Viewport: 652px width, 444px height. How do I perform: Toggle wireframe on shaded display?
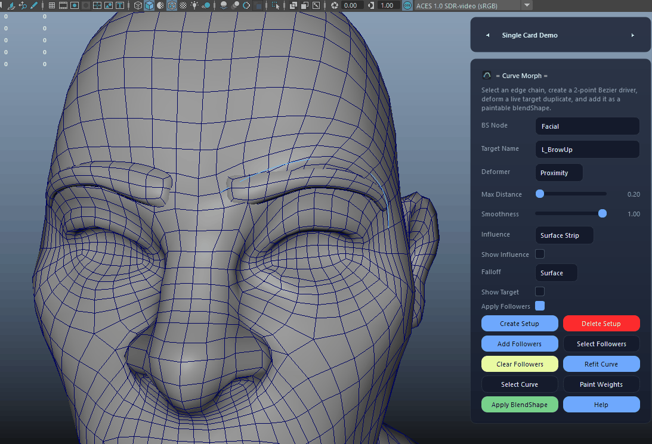pos(172,5)
